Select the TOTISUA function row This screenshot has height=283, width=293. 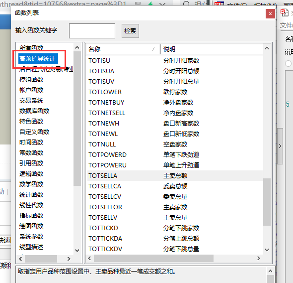coord(175,71)
